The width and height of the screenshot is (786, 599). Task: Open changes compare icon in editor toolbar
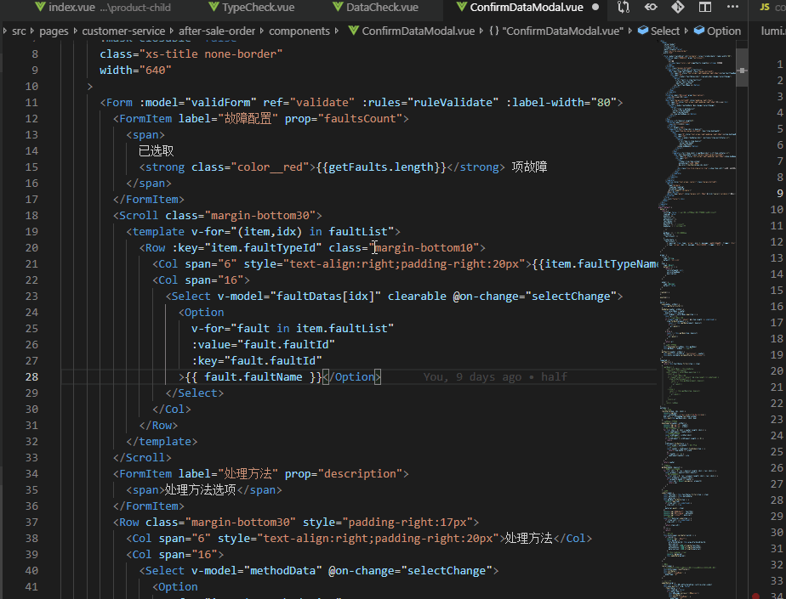click(x=623, y=7)
